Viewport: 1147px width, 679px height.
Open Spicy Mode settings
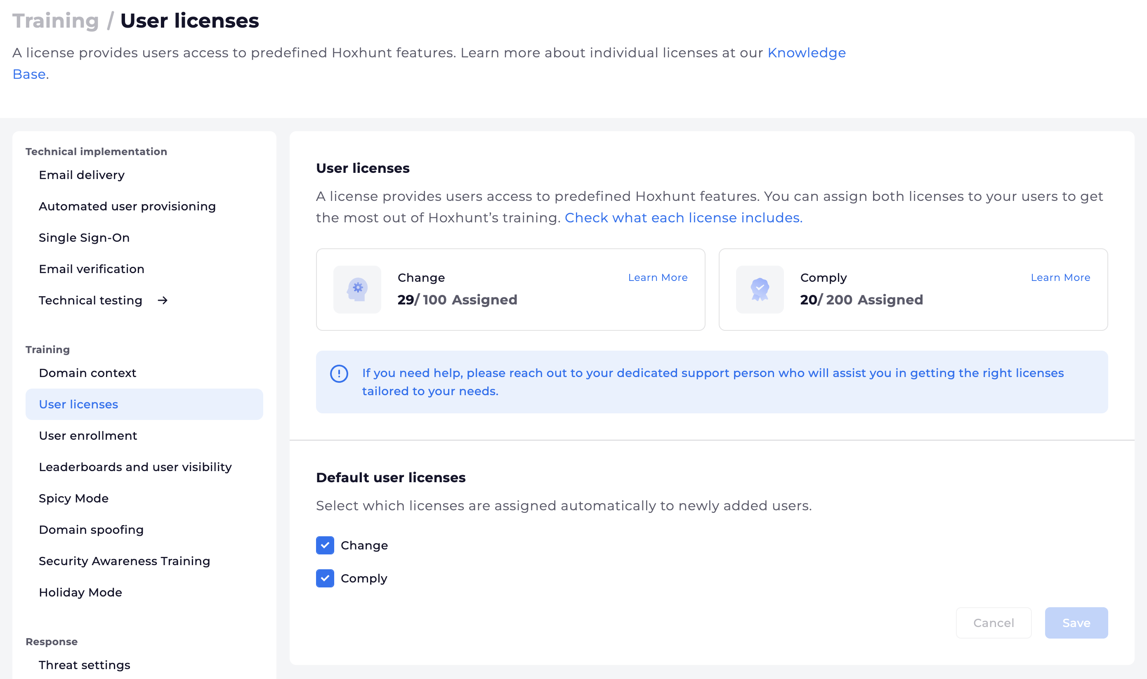[144, 498]
